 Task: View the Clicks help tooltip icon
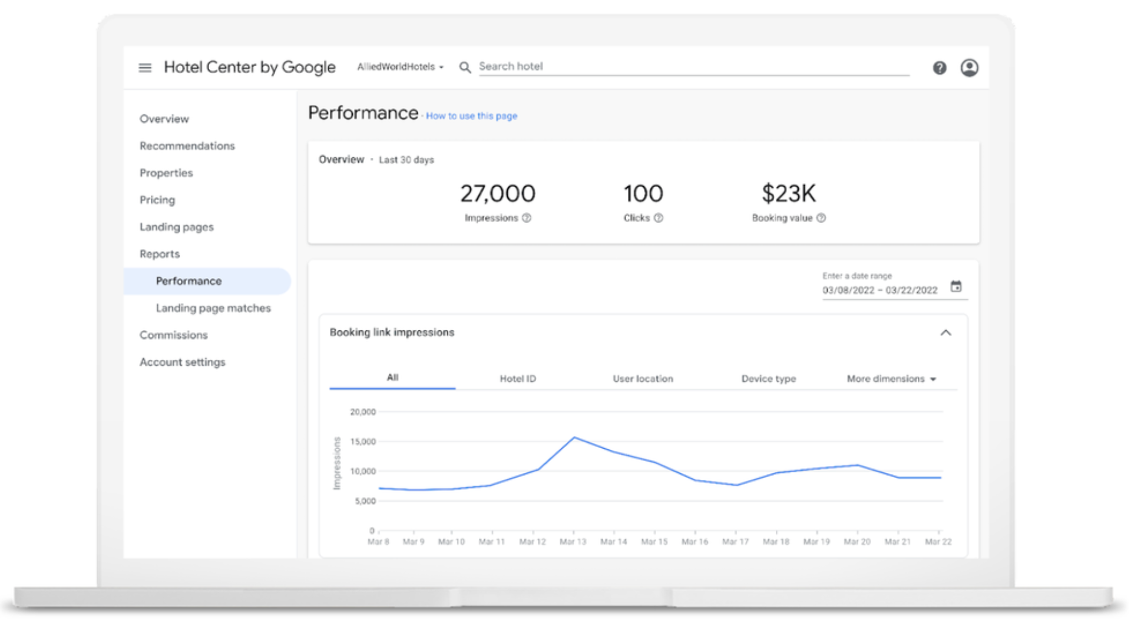659,218
